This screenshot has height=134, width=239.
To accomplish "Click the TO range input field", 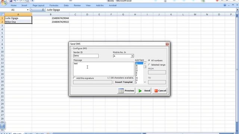I will [157, 82].
